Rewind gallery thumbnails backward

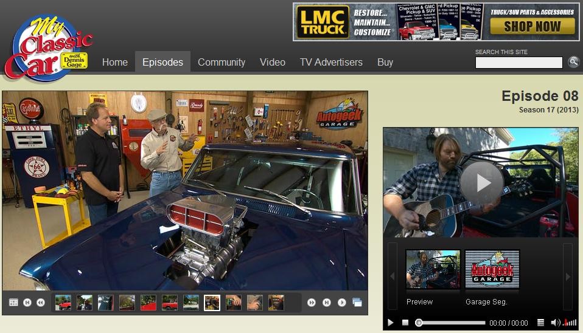(41, 303)
